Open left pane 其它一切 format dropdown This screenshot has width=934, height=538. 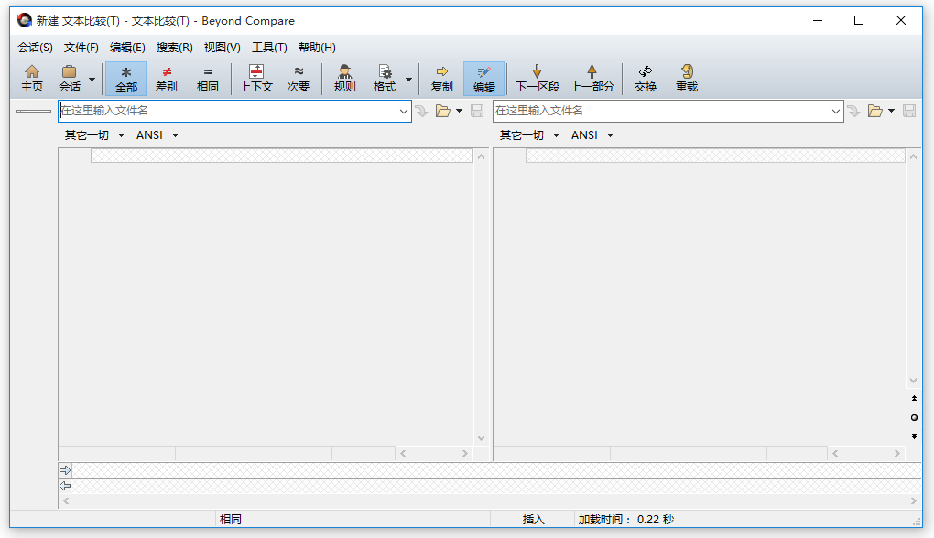(x=94, y=135)
